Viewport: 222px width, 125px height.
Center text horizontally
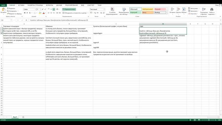coord(51,13)
